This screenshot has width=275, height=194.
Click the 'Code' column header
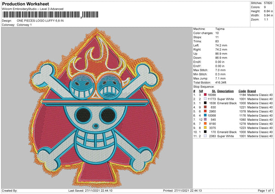[242, 91]
